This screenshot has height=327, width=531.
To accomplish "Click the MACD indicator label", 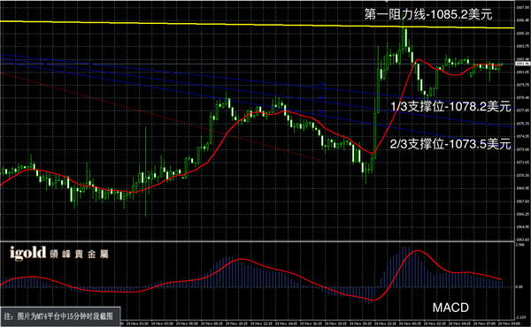I will pyautogui.click(x=450, y=308).
